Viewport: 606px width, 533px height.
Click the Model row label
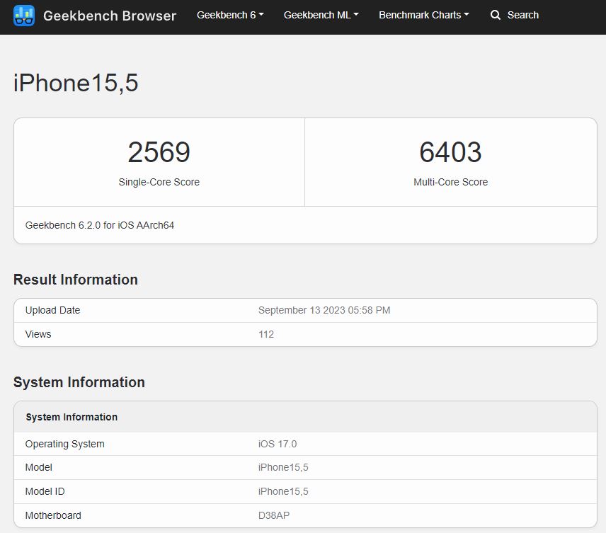point(39,468)
